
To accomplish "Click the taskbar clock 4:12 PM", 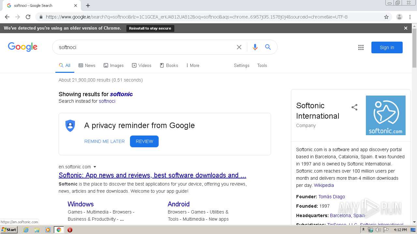I will pos(400,230).
